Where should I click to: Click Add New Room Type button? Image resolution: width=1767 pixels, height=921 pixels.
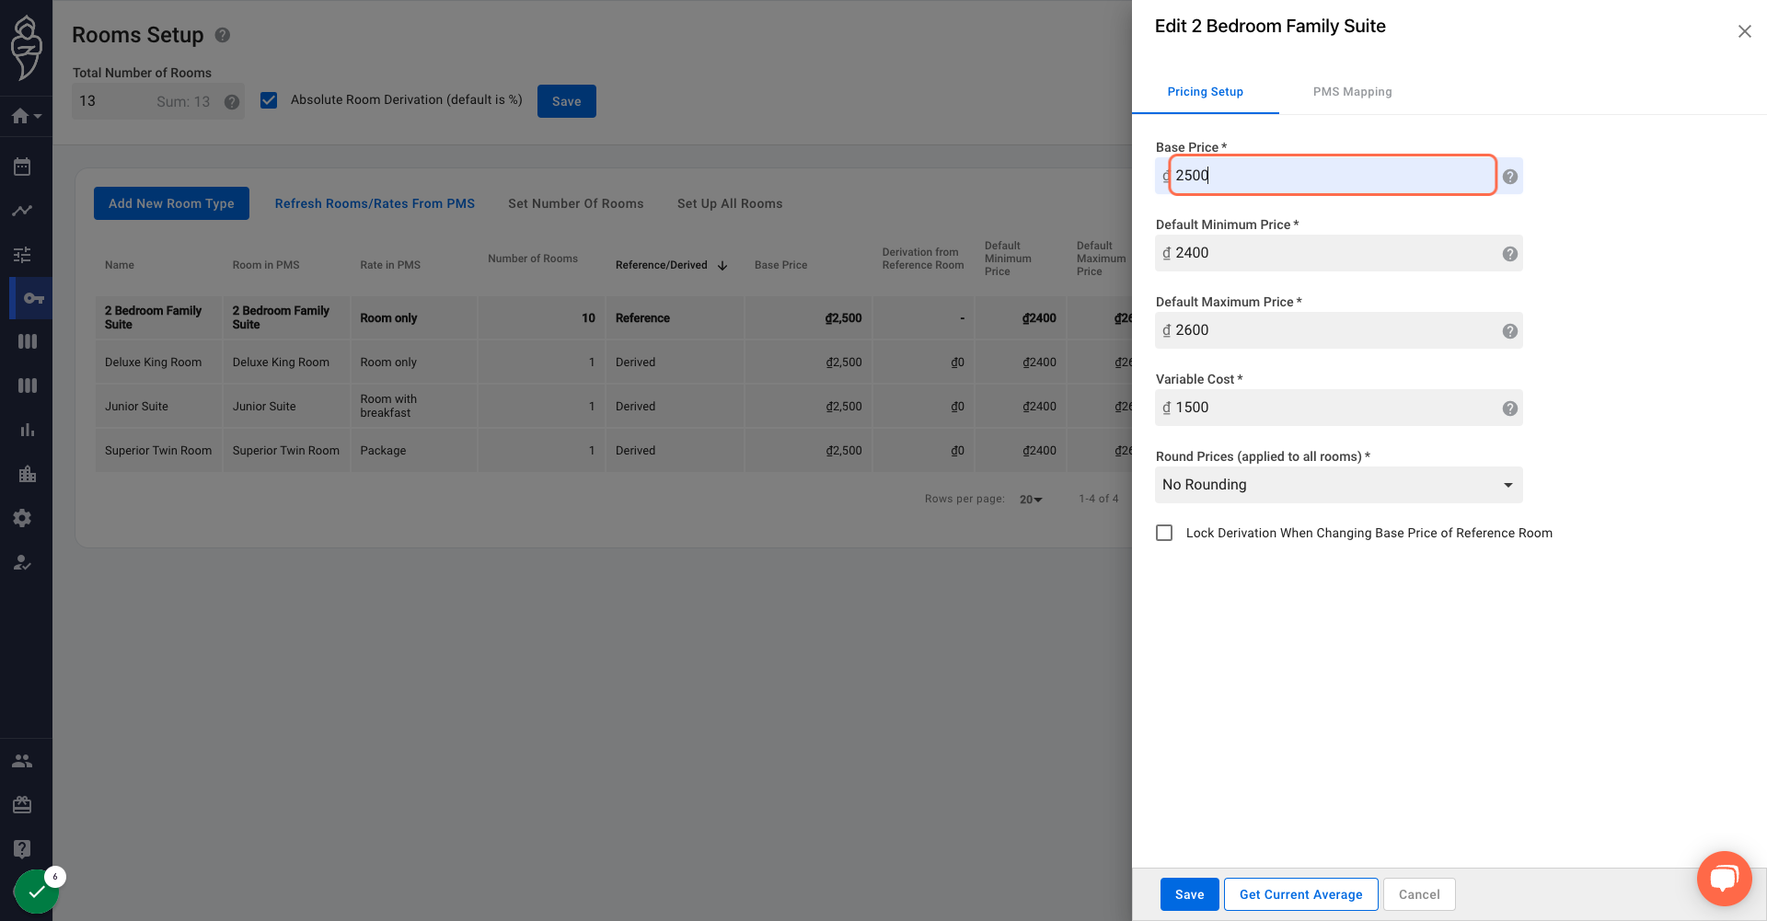point(171,203)
